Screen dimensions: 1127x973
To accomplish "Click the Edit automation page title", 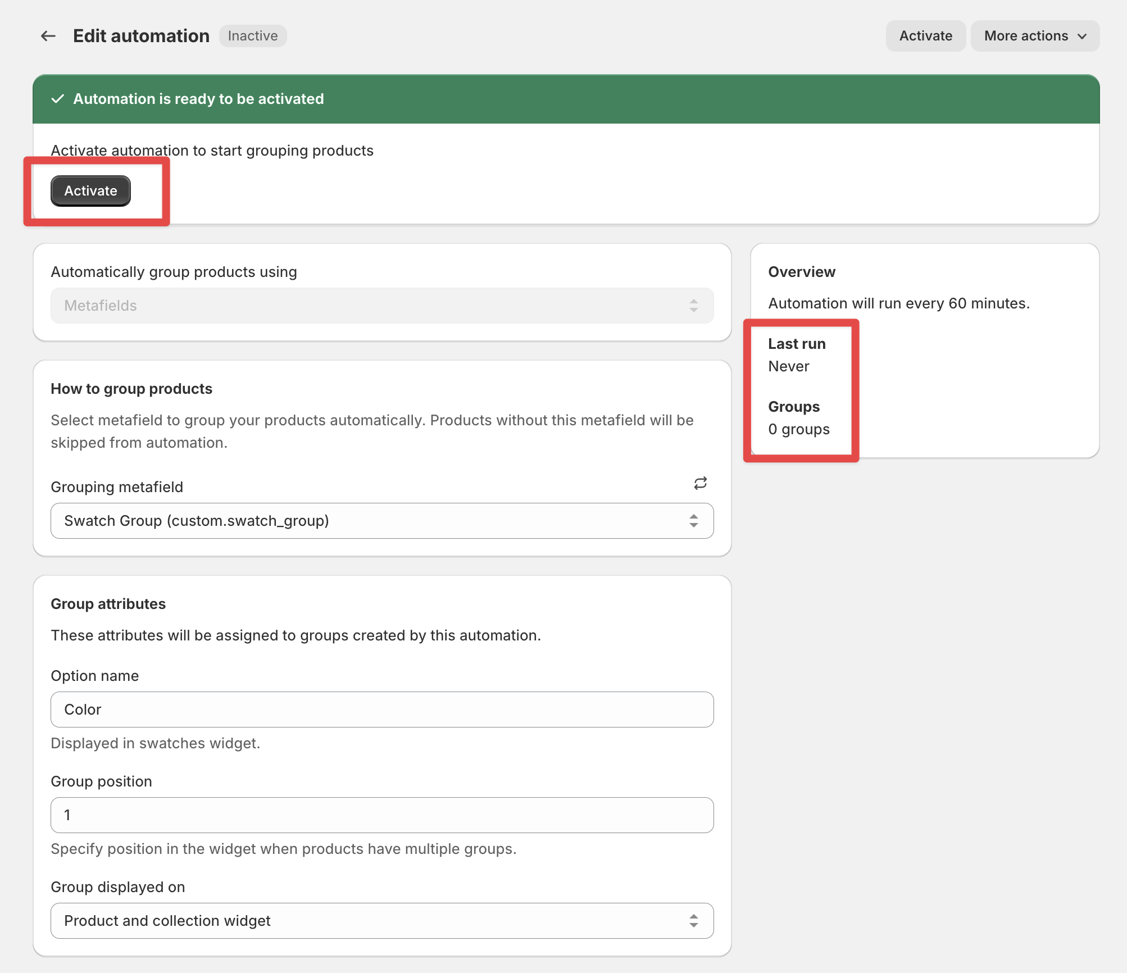I will point(141,36).
